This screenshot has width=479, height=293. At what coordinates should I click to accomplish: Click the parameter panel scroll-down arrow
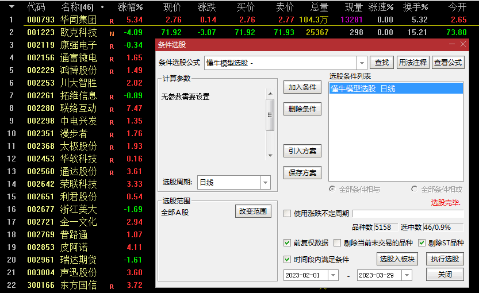click(x=270, y=156)
